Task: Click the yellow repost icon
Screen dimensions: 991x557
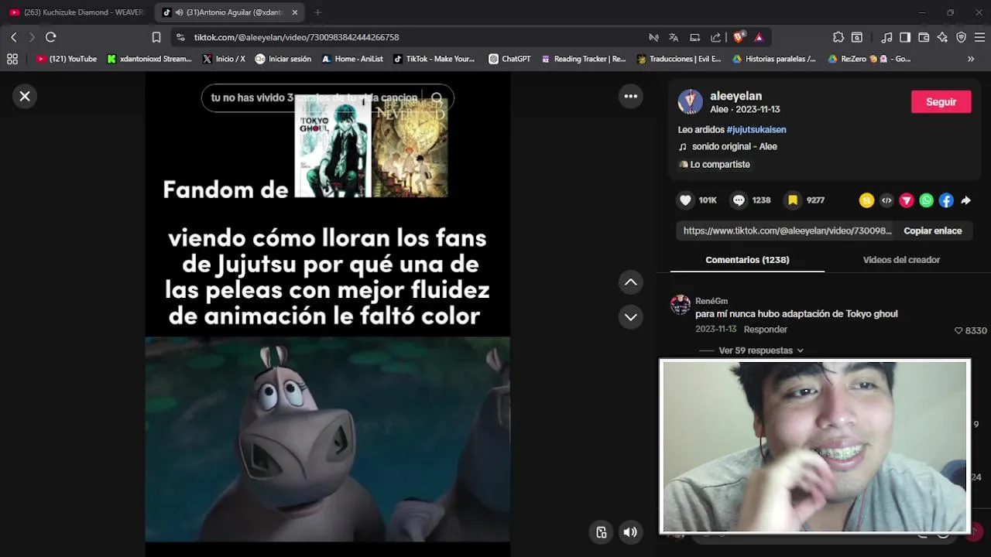Action: [866, 200]
